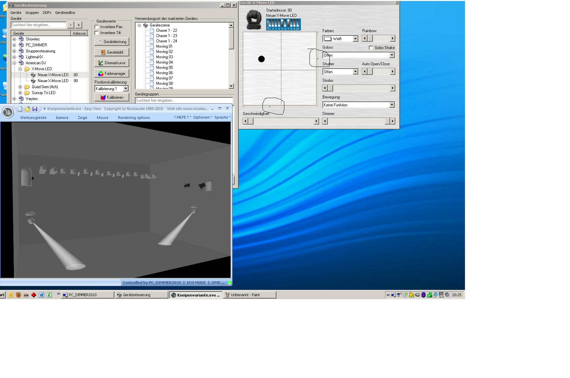Select the Moving 07 scene entry
The width and height of the screenshot is (570, 378).
[164, 78]
